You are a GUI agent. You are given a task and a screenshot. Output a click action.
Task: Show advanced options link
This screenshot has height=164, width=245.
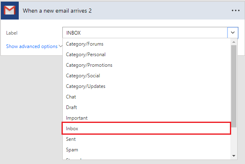(x=32, y=46)
